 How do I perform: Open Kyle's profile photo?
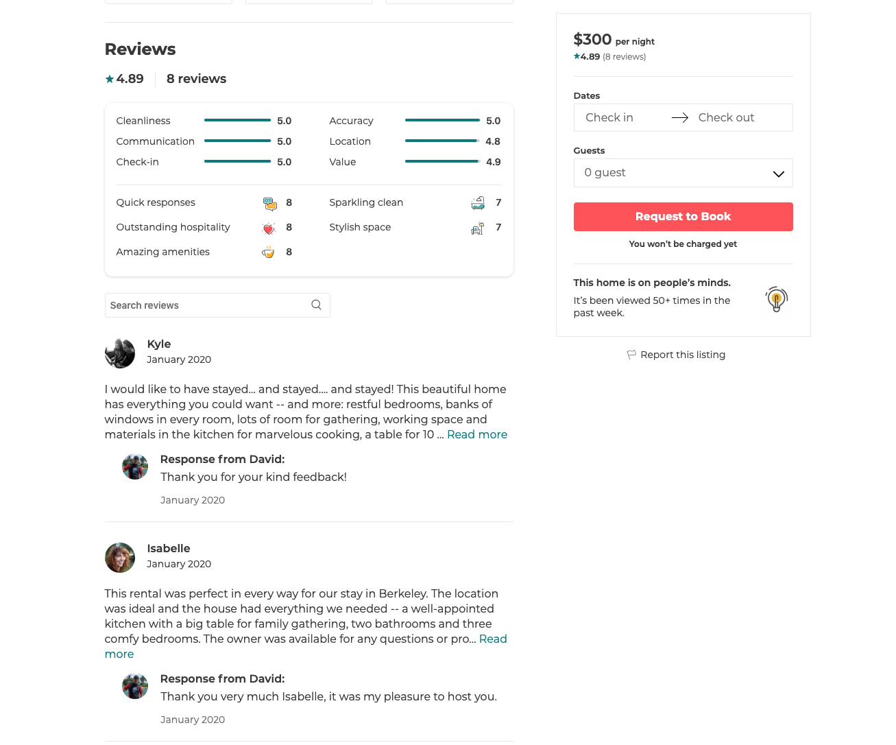tap(120, 353)
